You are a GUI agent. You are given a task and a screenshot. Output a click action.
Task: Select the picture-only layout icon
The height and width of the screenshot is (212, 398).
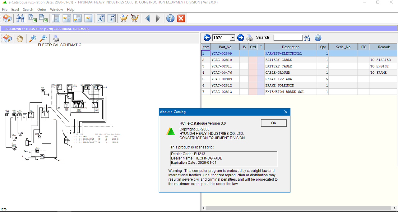click(x=89, y=19)
